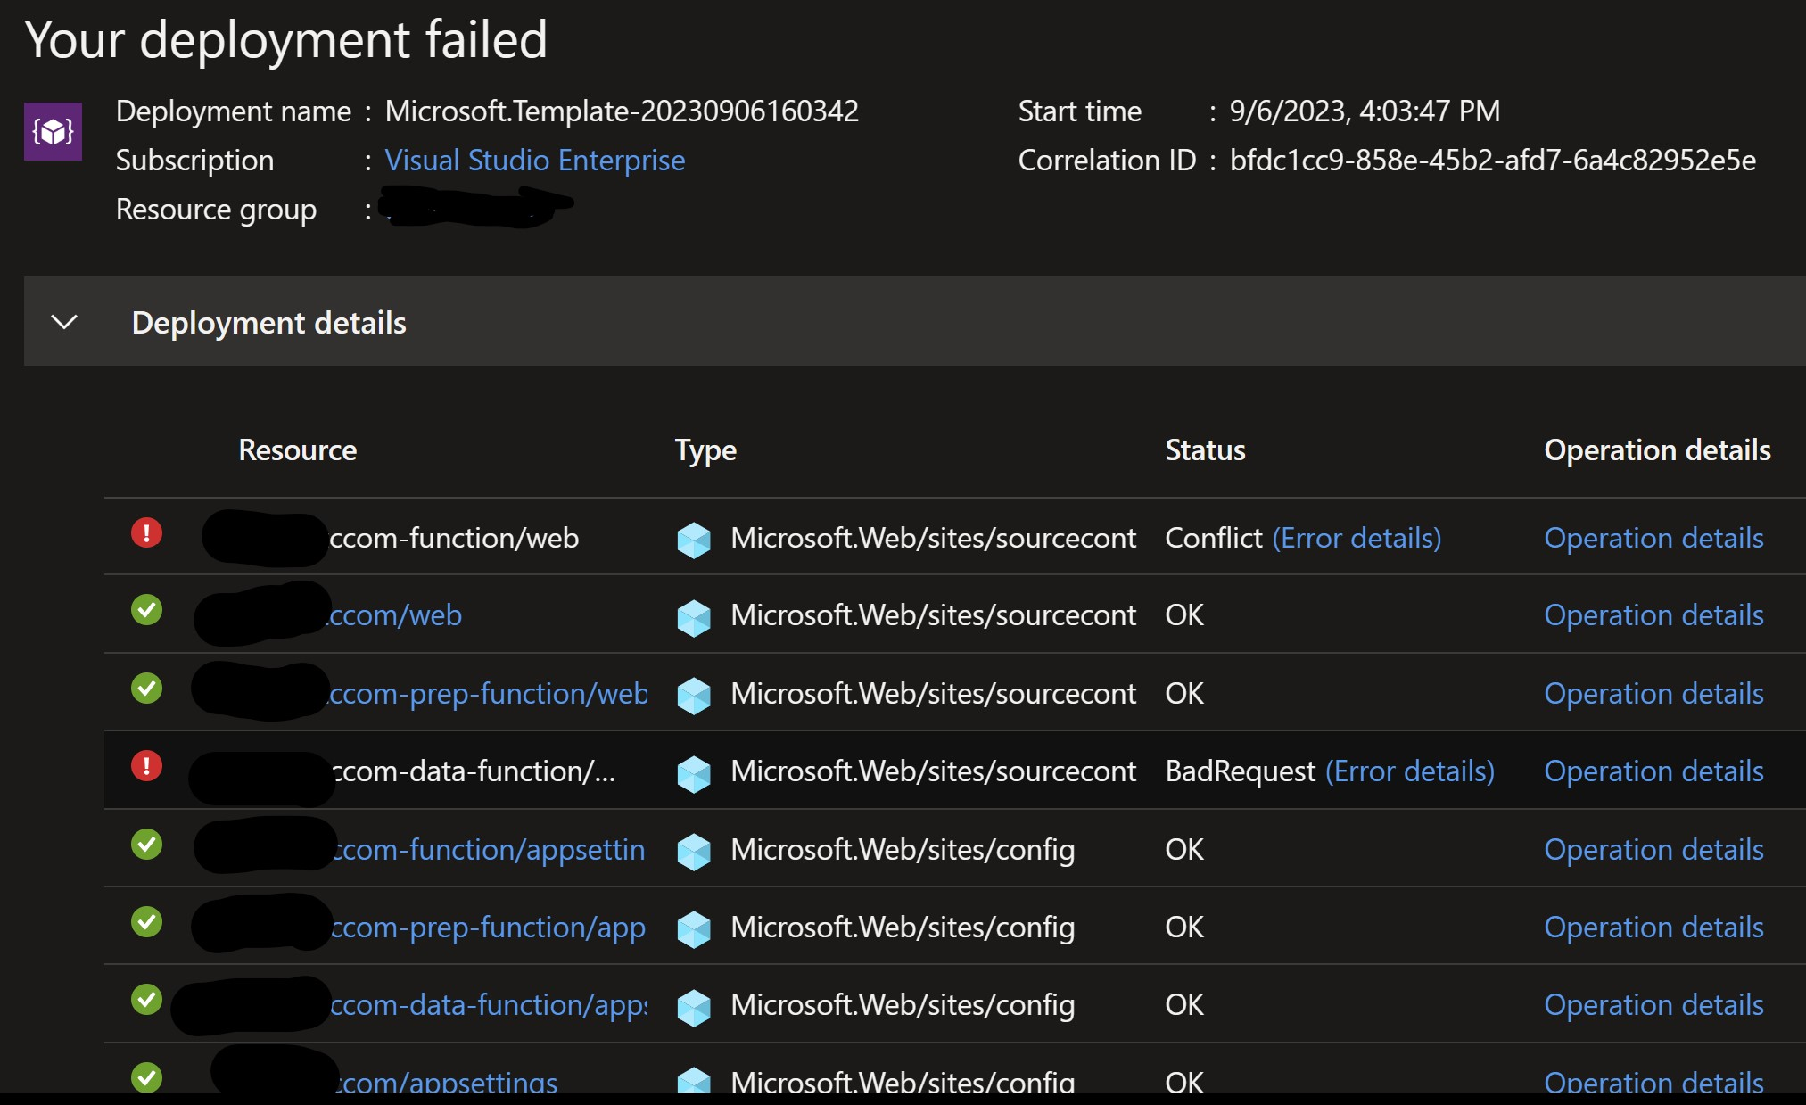Image resolution: width=1806 pixels, height=1105 pixels.
Task: Click the checkmark icon beside ccom-data-function/apps
Action: point(146,1000)
